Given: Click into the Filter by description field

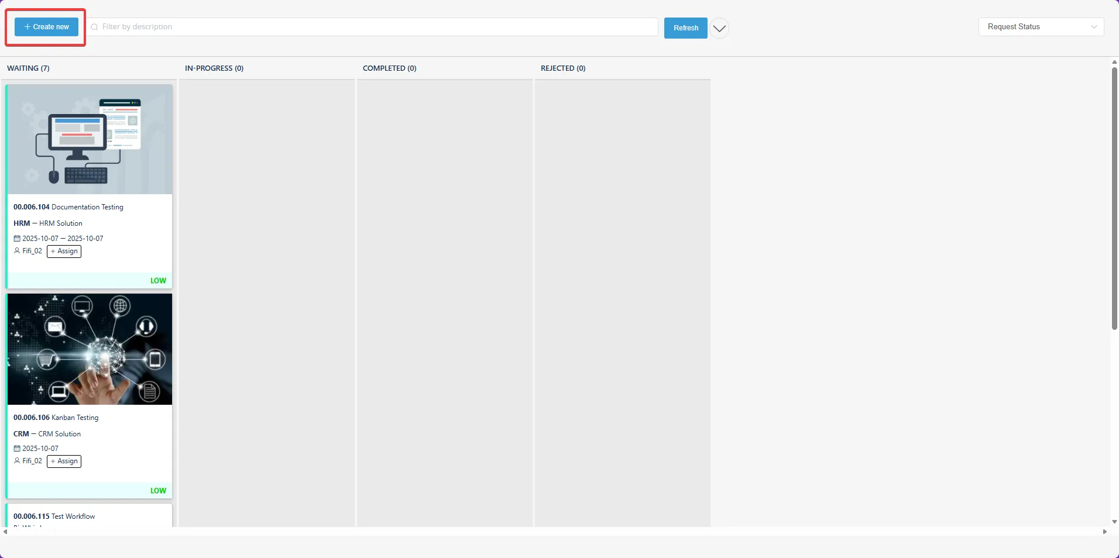Looking at the screenshot, I should click(293, 27).
